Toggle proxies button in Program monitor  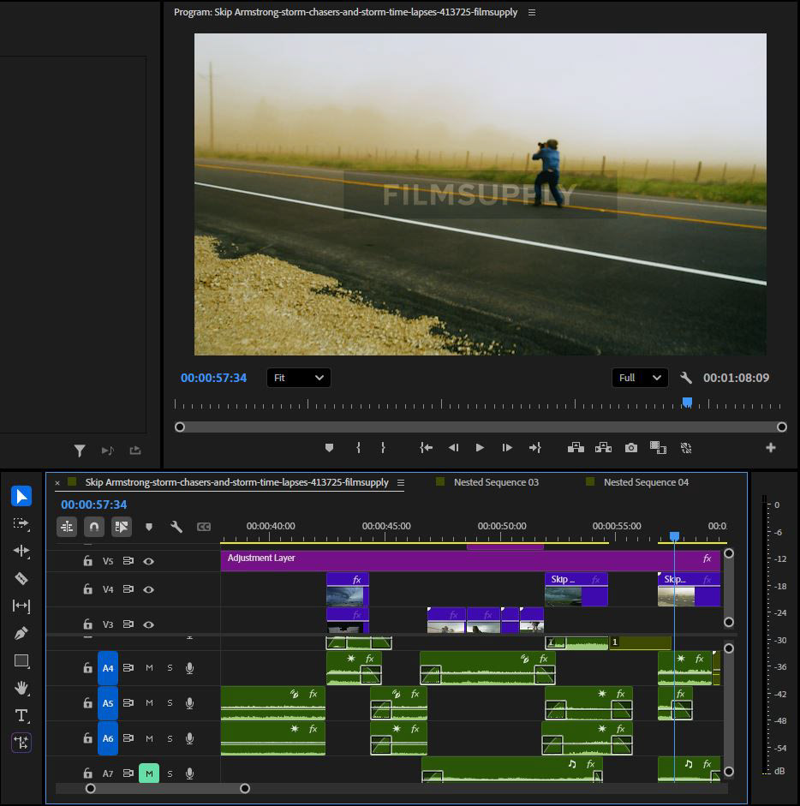tap(686, 448)
